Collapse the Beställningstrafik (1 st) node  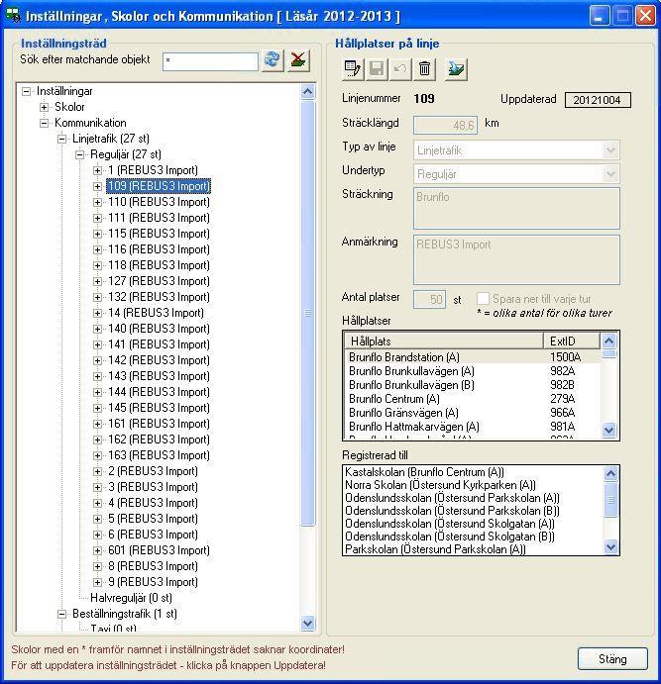coord(62,614)
